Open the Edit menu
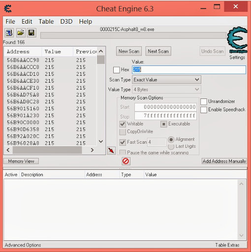 click(x=27, y=22)
